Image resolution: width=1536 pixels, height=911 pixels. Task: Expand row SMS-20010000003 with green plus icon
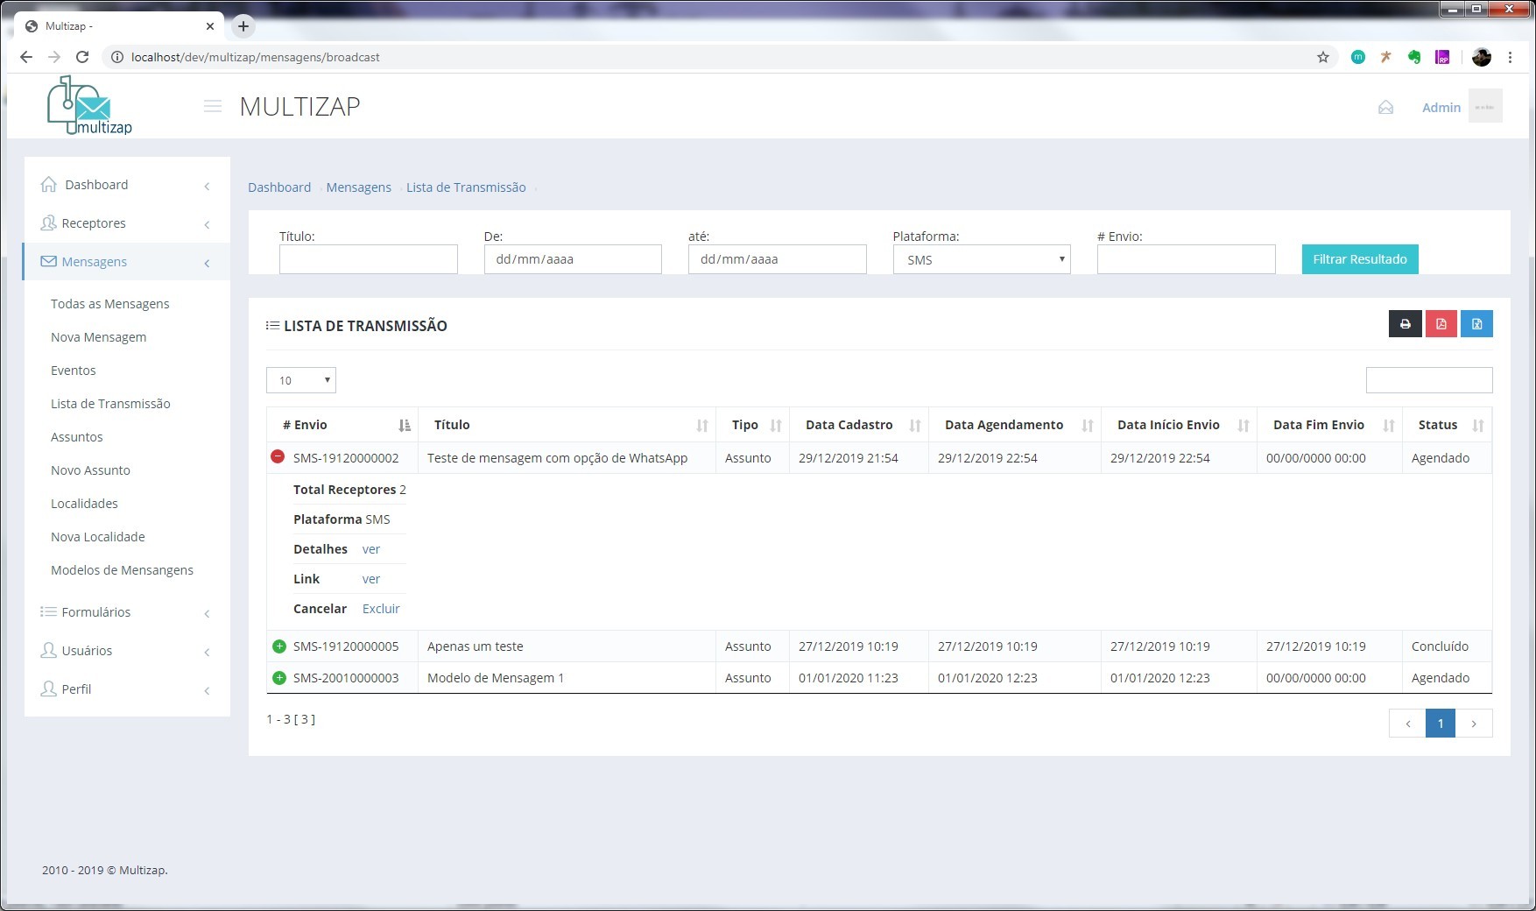(279, 678)
